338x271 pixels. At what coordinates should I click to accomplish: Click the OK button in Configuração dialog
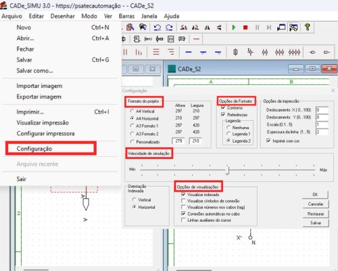(316, 195)
